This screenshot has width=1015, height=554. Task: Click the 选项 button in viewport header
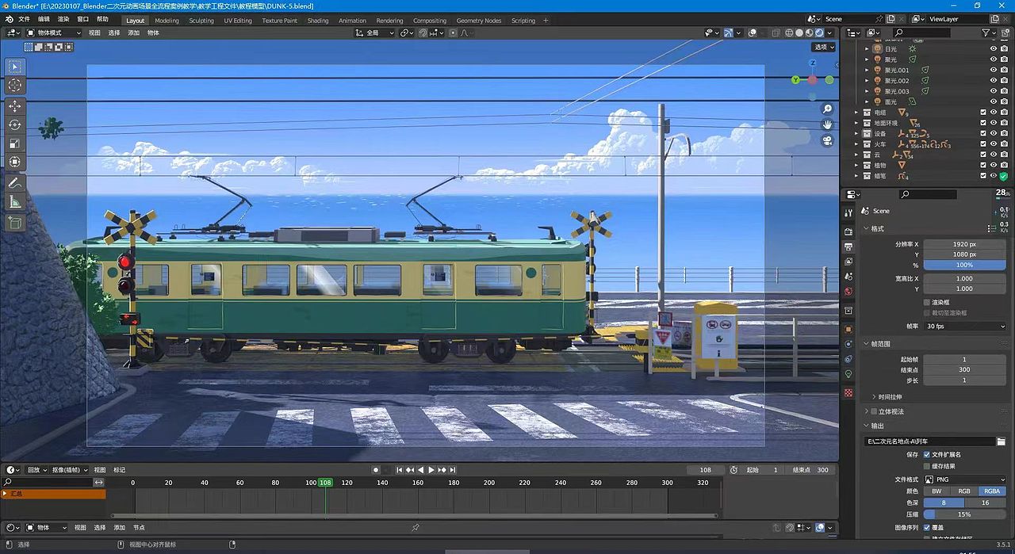tap(822, 47)
